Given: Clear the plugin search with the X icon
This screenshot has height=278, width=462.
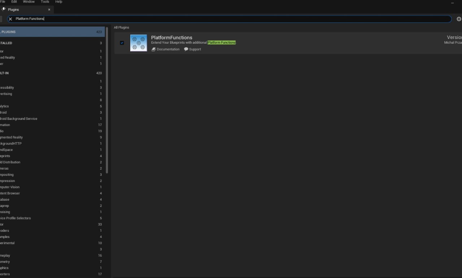Looking at the screenshot, I should click(x=10, y=19).
